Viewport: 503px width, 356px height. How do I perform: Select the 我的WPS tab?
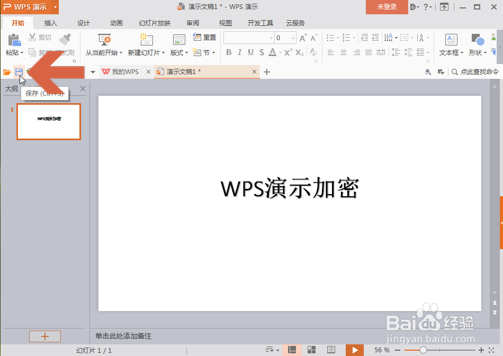click(126, 71)
